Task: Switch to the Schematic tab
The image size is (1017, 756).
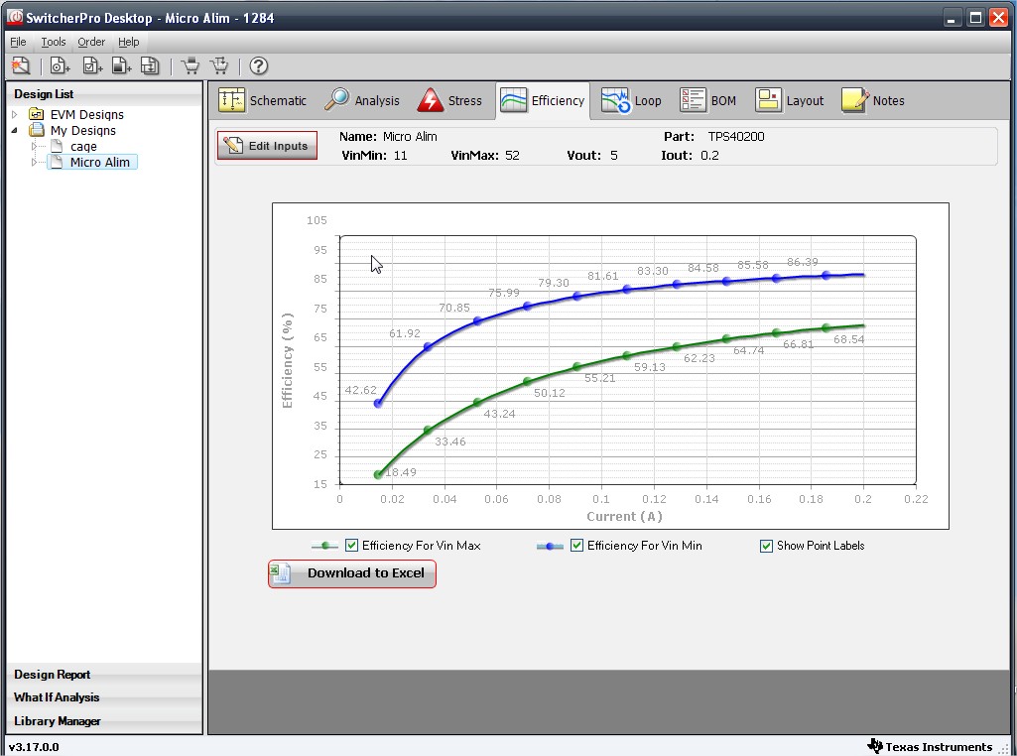Action: coord(263,100)
